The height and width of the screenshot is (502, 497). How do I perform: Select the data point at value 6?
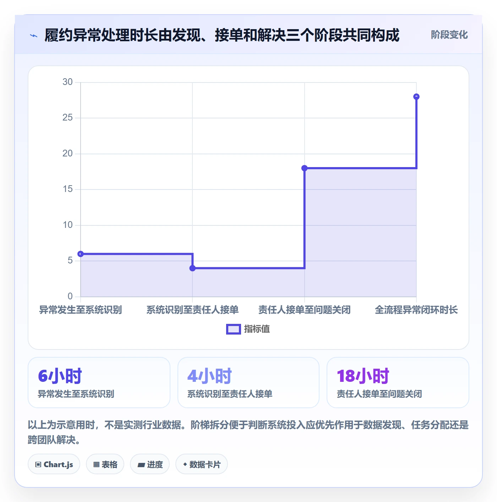click(x=81, y=254)
